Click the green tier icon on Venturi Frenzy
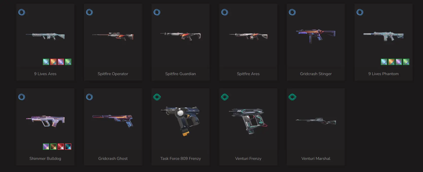423x172 pixels. tap(225, 97)
